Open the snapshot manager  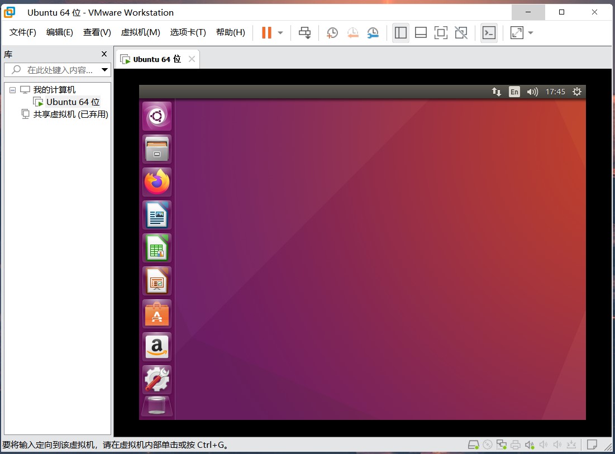click(x=373, y=33)
